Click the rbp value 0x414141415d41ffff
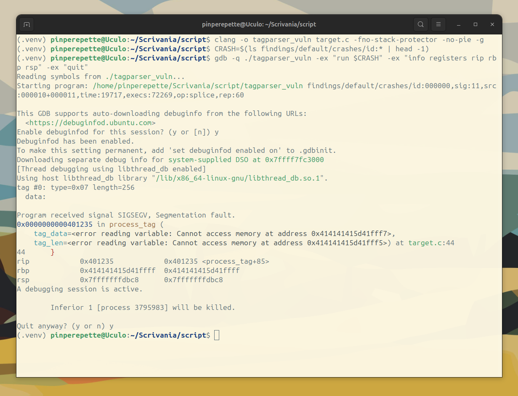The image size is (518, 396). [x=117, y=270]
